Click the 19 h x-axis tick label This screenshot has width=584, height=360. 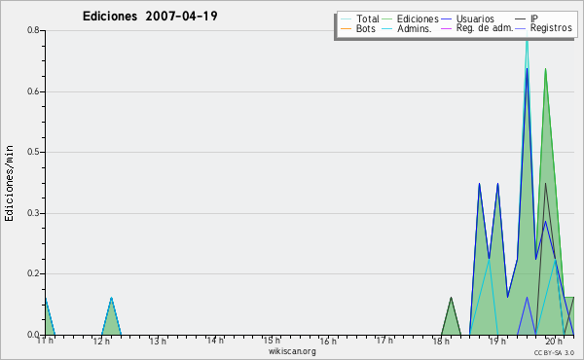pyautogui.click(x=498, y=341)
